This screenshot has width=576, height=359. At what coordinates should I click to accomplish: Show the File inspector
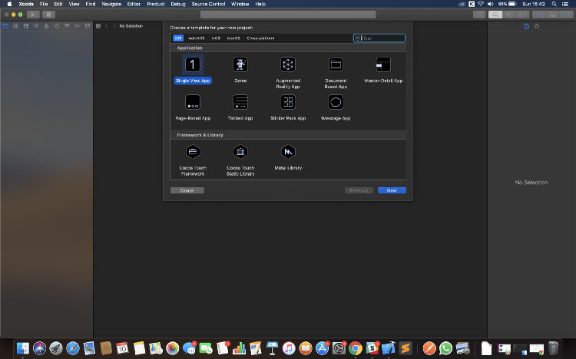coord(526,26)
